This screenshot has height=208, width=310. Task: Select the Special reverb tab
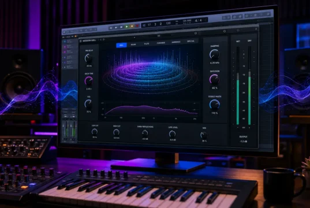tap(191, 41)
